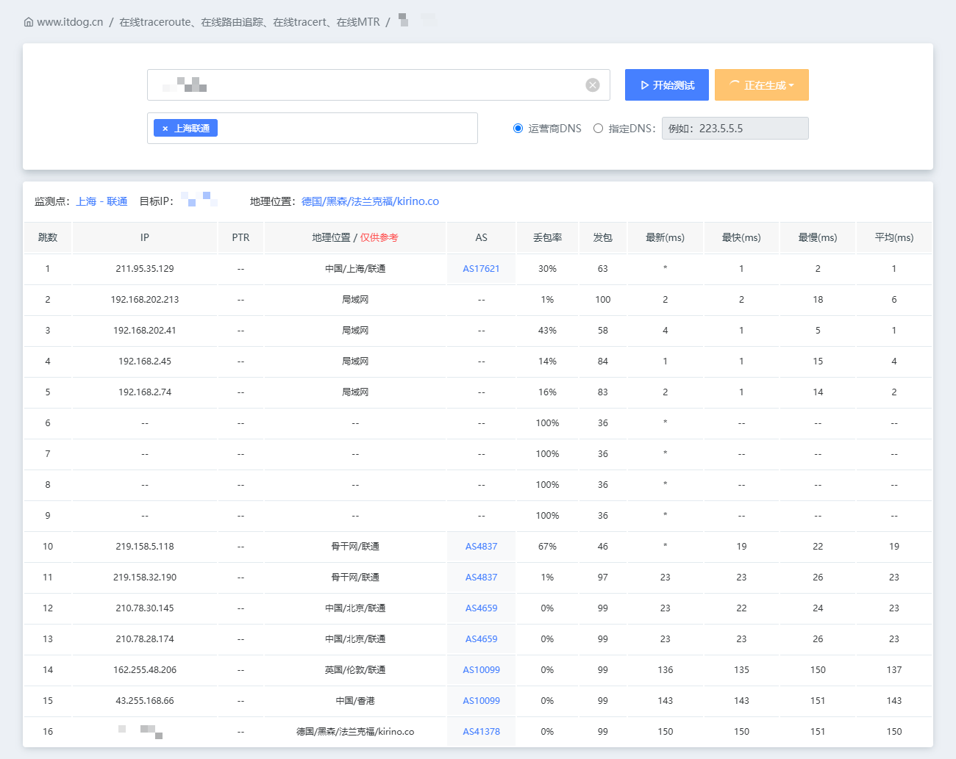
Task: Open the monitoring node selector box
Action: [313, 129]
